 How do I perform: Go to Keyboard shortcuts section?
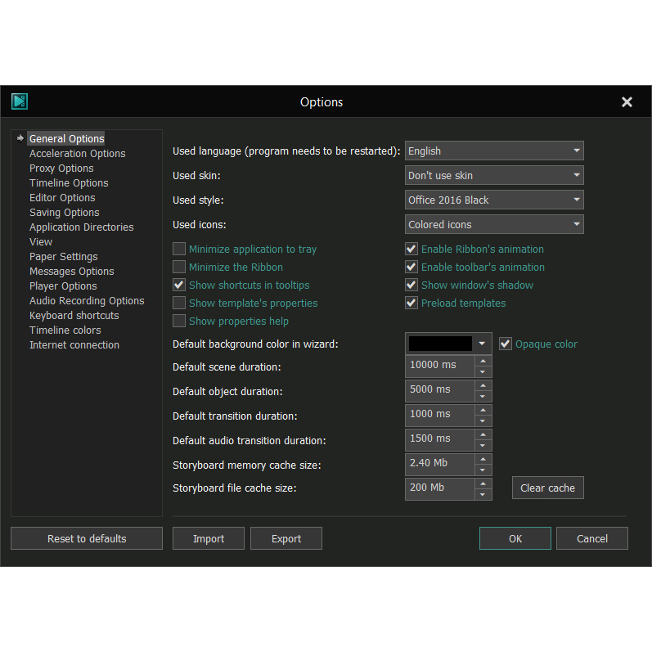pyautogui.click(x=74, y=316)
